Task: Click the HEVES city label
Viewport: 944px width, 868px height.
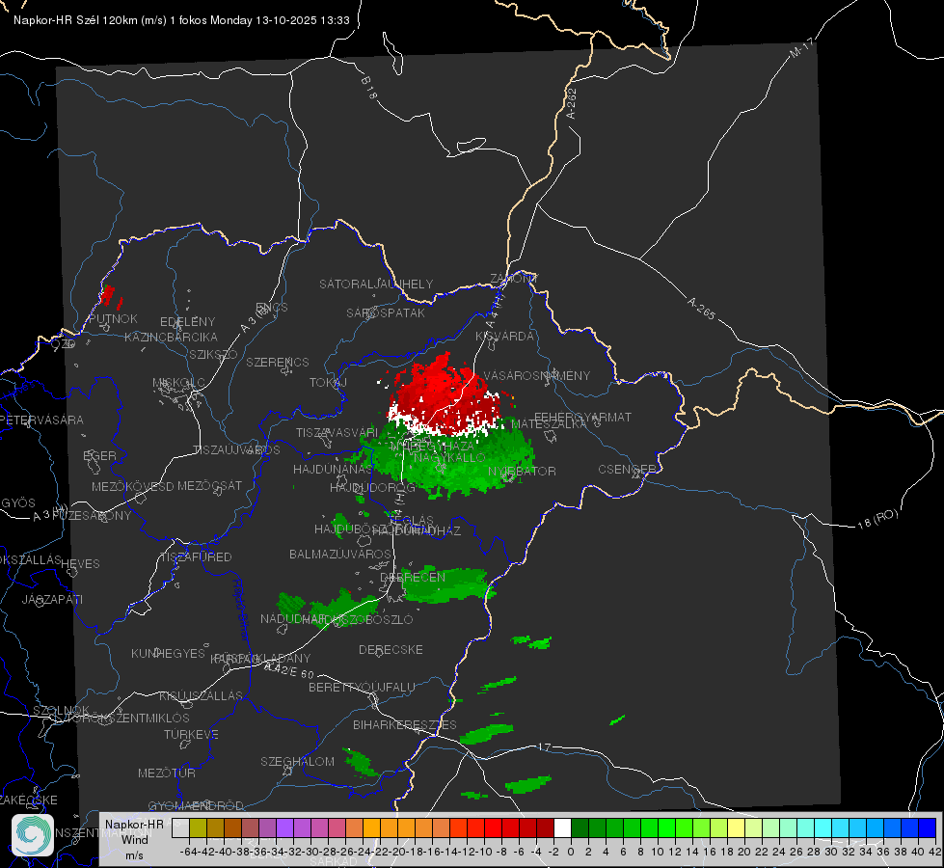Action: [x=80, y=564]
